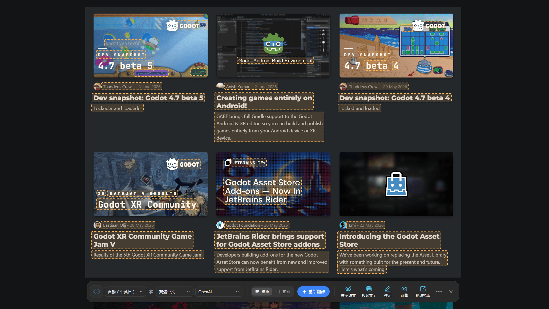Click byline text 'Emi - 22 May 2026'
Image resolution: width=549 pixels, height=309 pixels.
point(366,225)
